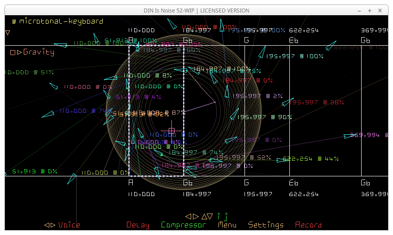This screenshot has width=393, height=235.
Task: Click the green 'i' symbol at bottom
Action: tap(219, 216)
